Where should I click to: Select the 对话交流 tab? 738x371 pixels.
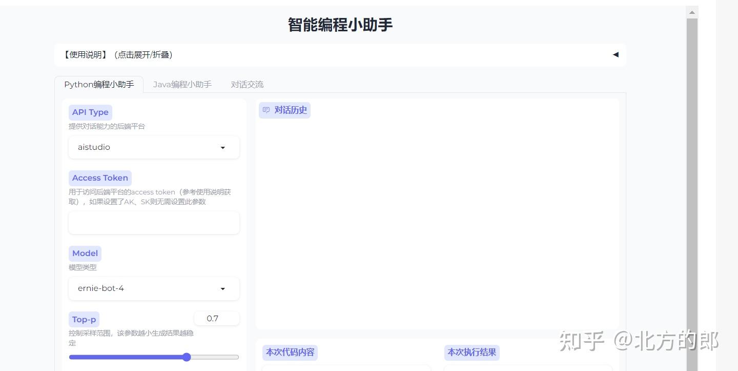(x=247, y=84)
